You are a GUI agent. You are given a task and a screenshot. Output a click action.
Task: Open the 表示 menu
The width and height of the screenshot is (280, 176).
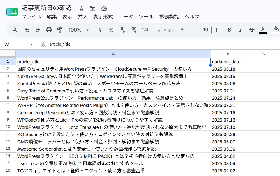(x=67, y=17)
